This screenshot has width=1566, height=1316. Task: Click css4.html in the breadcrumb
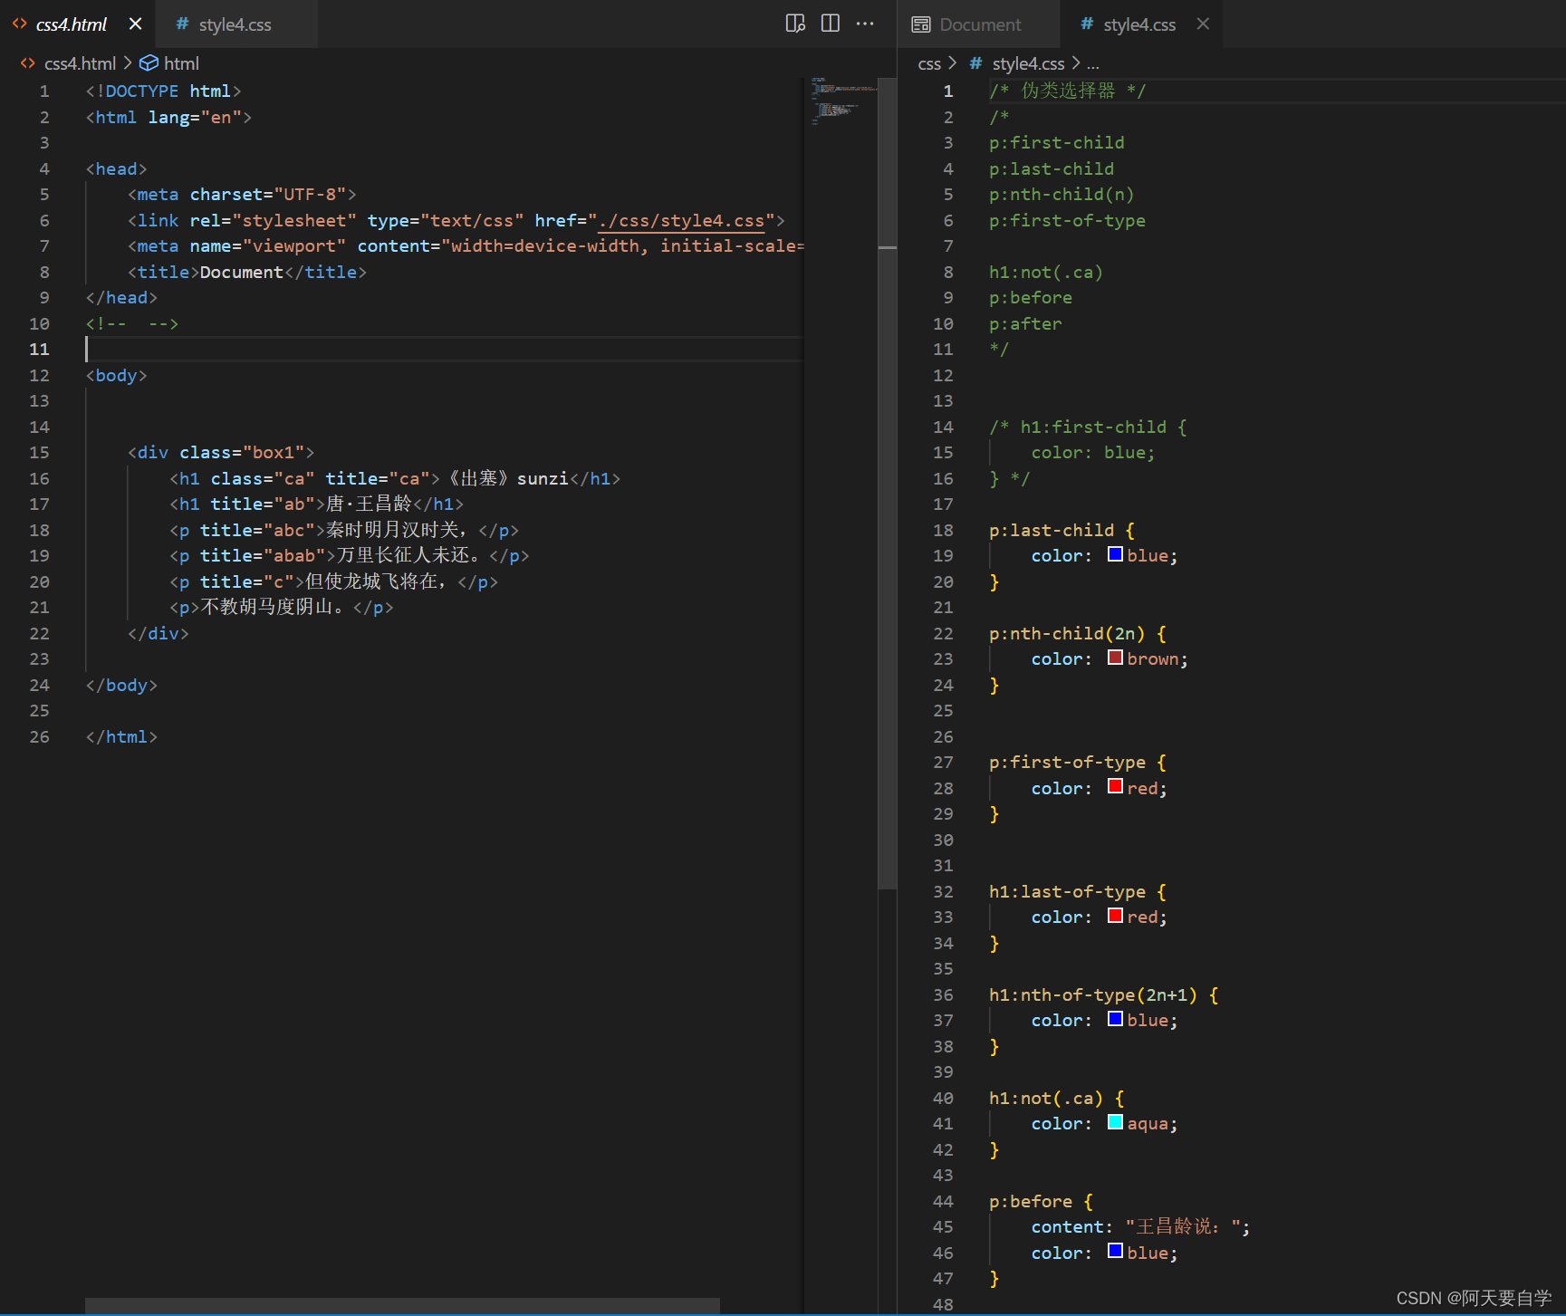pos(80,63)
